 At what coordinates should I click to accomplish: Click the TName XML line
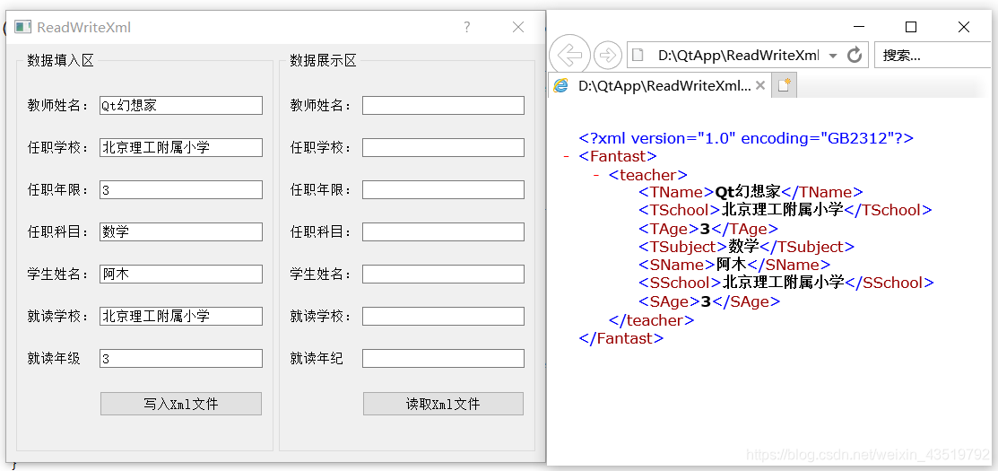[x=751, y=192]
